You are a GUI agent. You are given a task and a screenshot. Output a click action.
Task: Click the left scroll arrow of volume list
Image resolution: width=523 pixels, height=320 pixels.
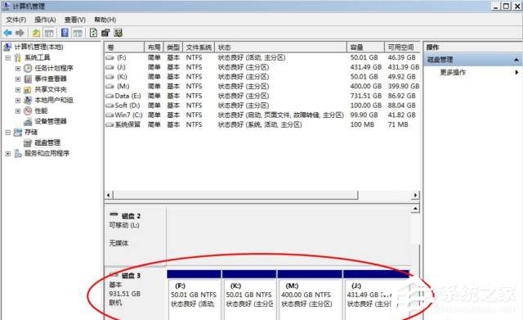pyautogui.click(x=109, y=195)
